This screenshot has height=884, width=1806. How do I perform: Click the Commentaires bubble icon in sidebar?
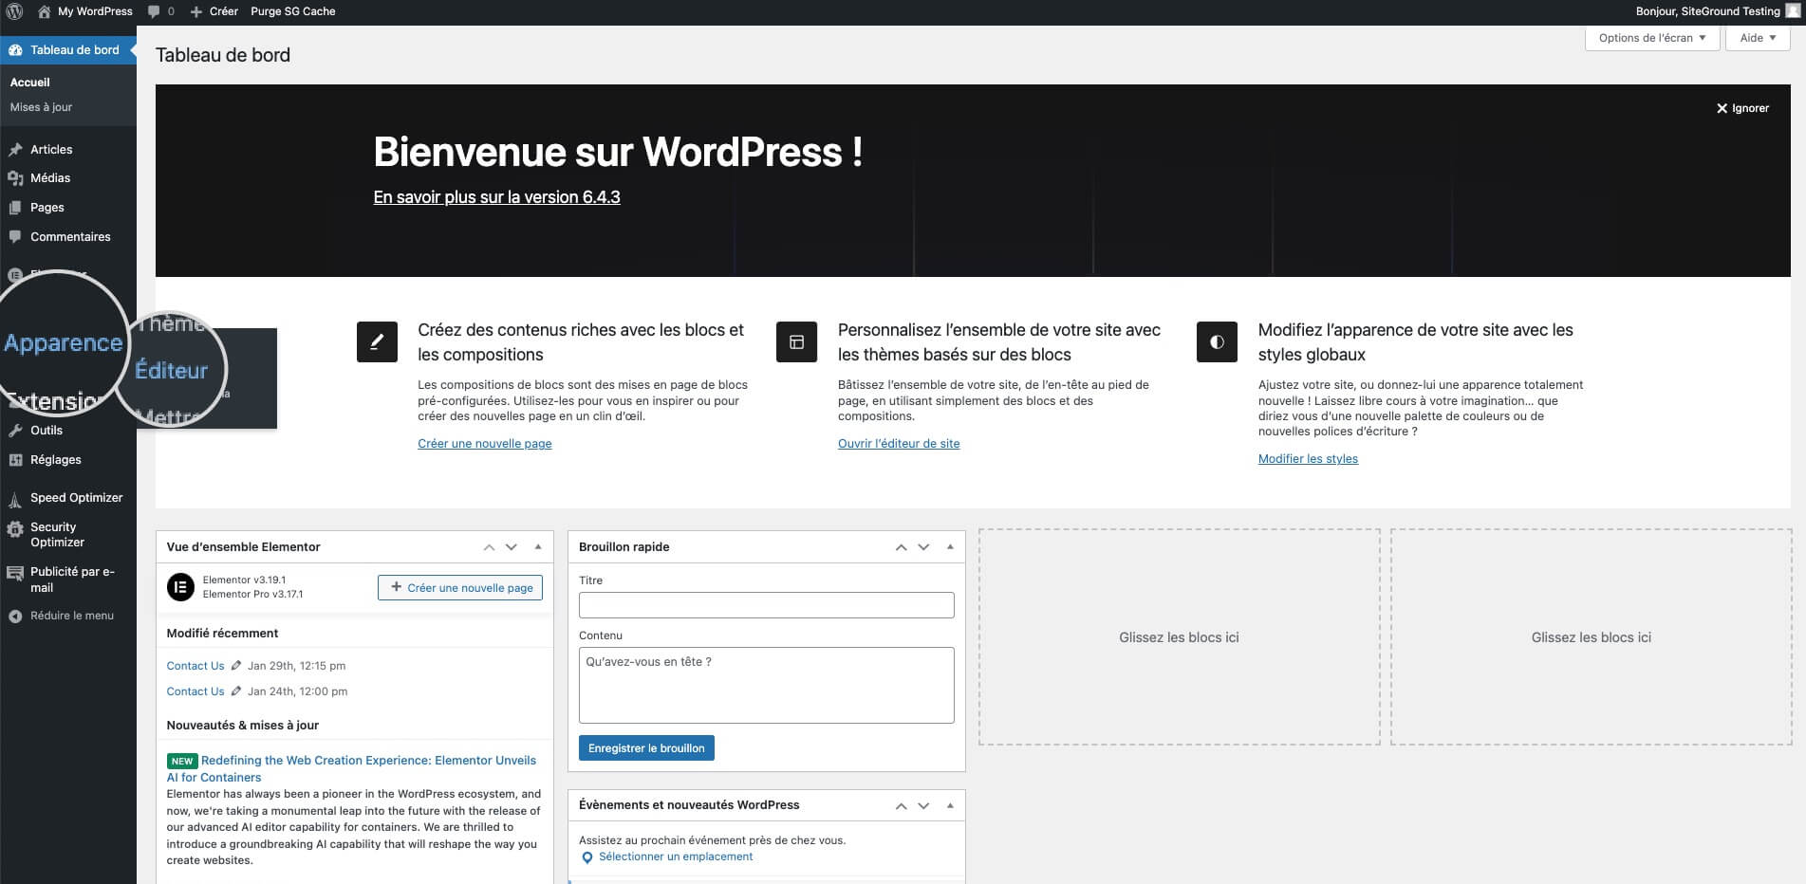pos(15,237)
